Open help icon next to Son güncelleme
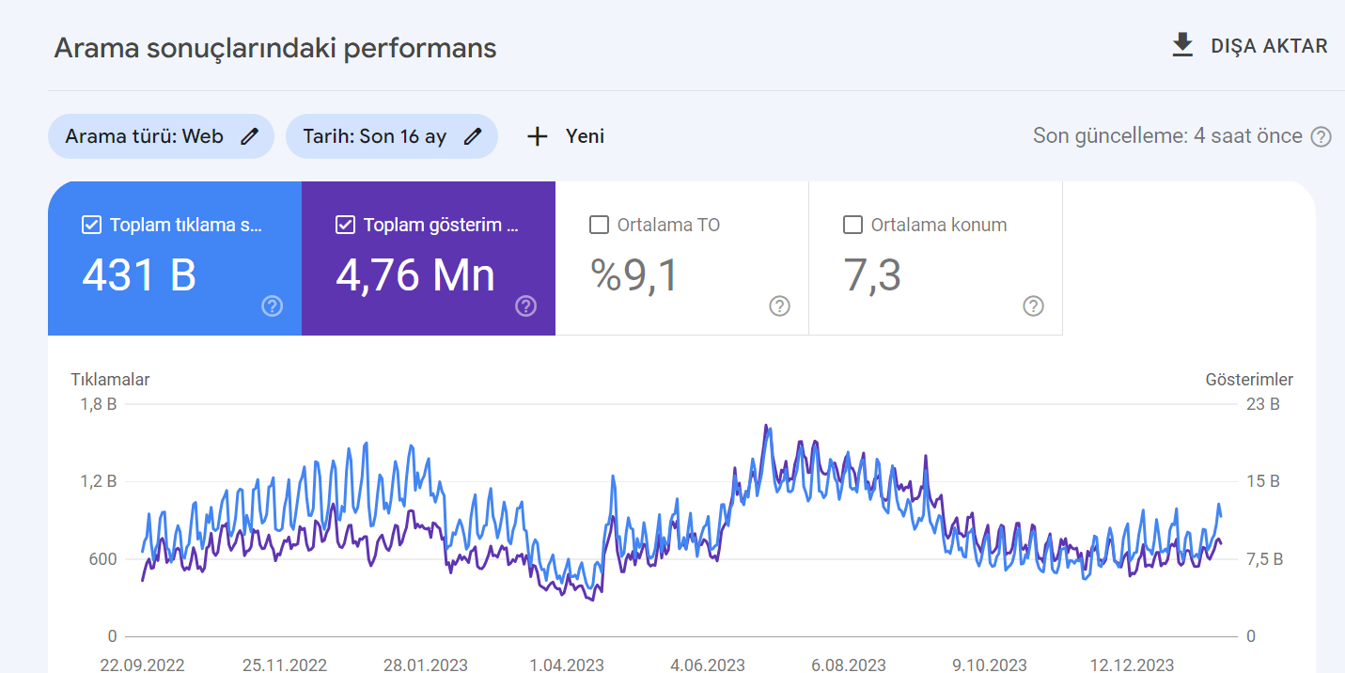Screen dimensions: 1345x673 (1321, 137)
